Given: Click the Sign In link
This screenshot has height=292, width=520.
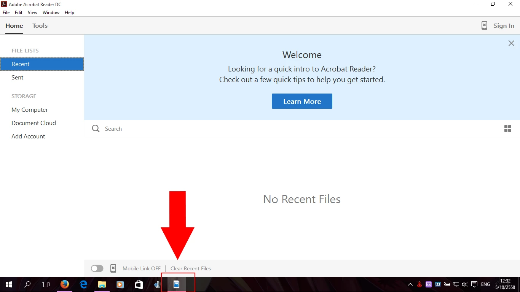Looking at the screenshot, I should 504,25.
